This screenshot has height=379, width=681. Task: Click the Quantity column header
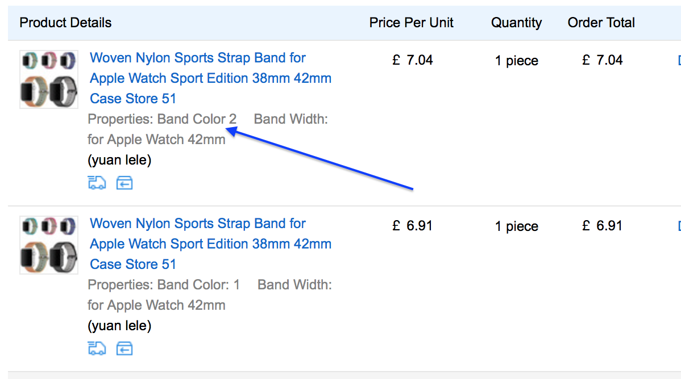pos(516,23)
